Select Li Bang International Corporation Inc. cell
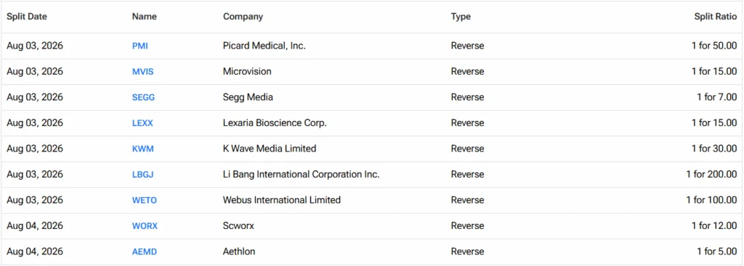This screenshot has width=744, height=266. coord(302,174)
